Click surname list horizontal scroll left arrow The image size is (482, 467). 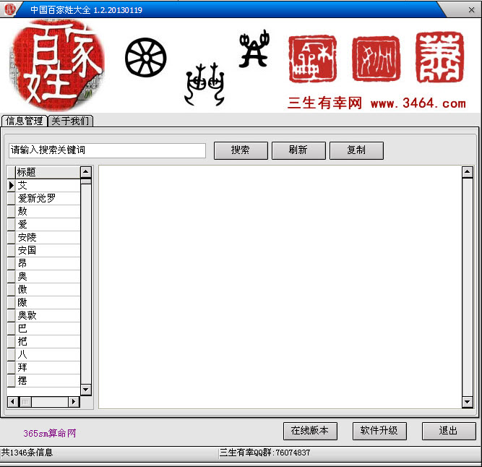[x=12, y=402]
